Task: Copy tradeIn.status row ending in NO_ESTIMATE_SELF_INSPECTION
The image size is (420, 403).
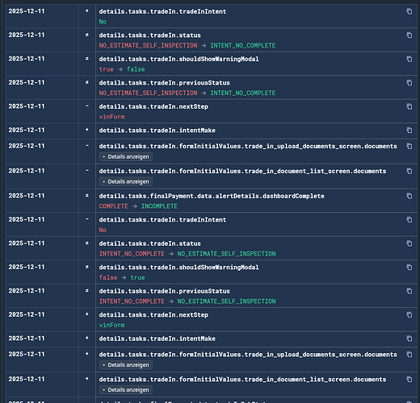Action: pos(409,243)
